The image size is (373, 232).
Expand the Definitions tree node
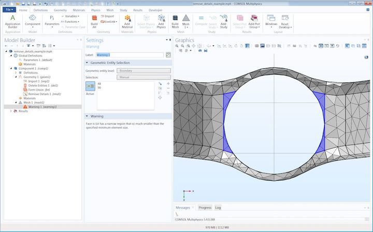pos(16,72)
